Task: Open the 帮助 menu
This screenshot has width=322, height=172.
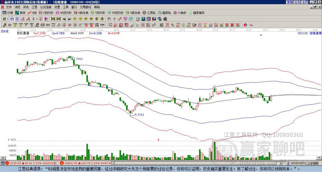Action: tap(97, 7)
